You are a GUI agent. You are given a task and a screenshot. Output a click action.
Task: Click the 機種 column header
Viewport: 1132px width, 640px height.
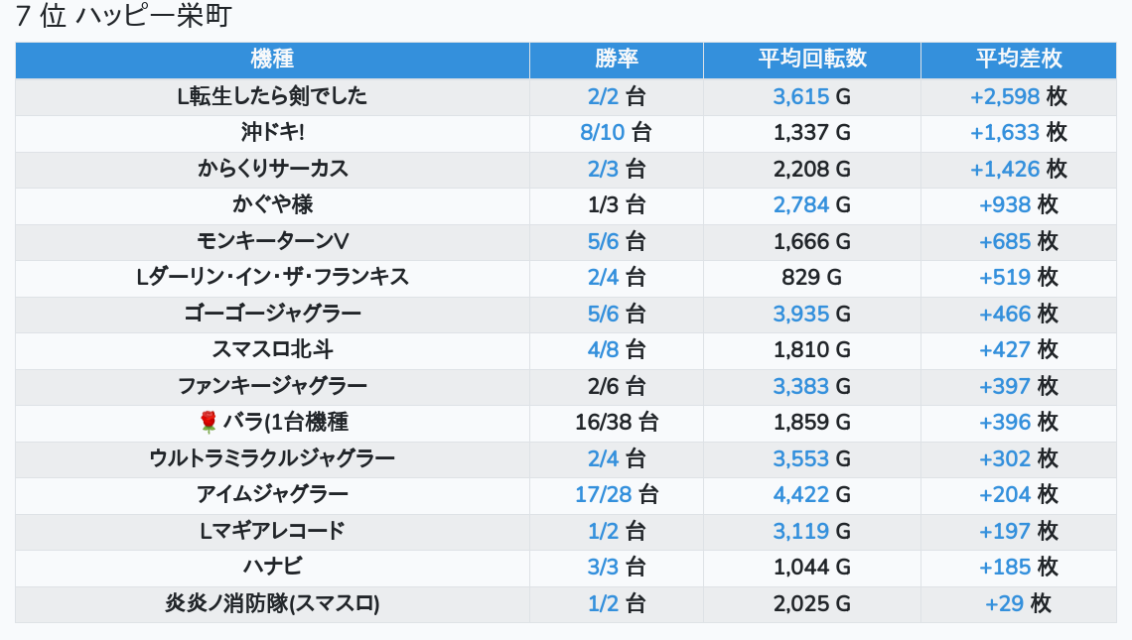pos(272,60)
